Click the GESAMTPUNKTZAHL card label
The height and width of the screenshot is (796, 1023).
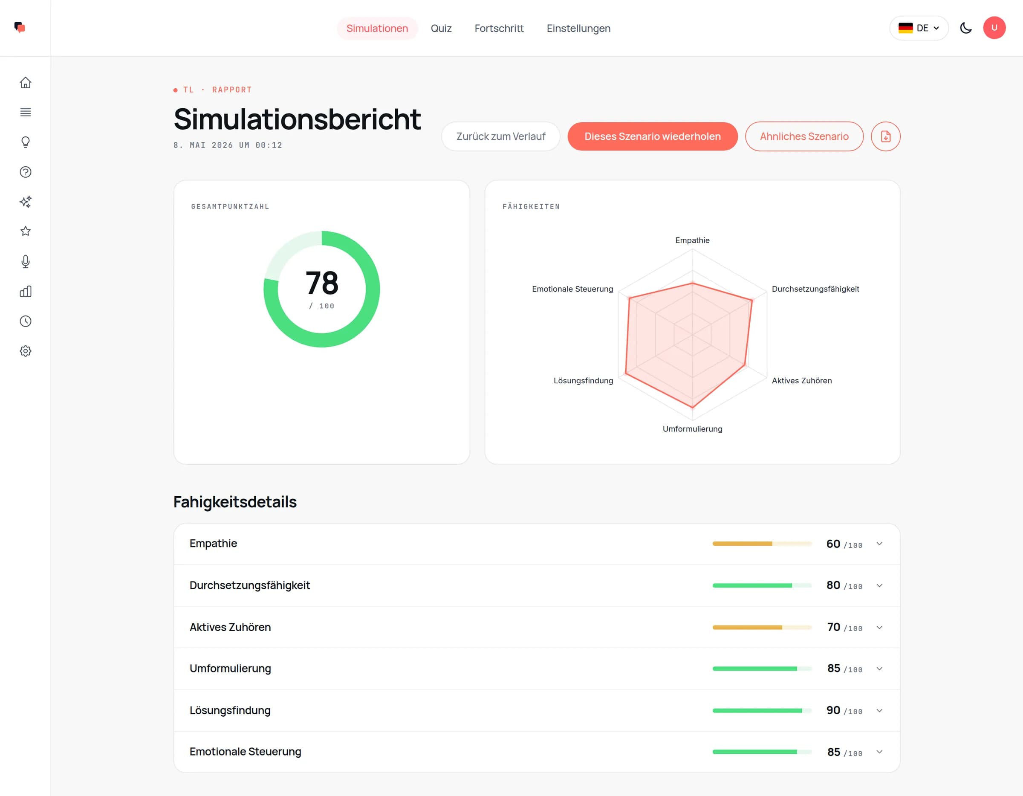click(230, 207)
